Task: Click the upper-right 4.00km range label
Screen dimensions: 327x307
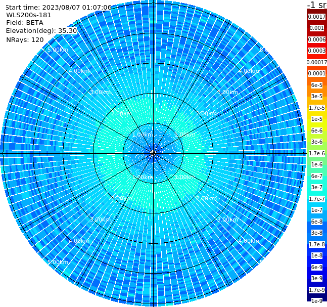Action: (x=249, y=71)
